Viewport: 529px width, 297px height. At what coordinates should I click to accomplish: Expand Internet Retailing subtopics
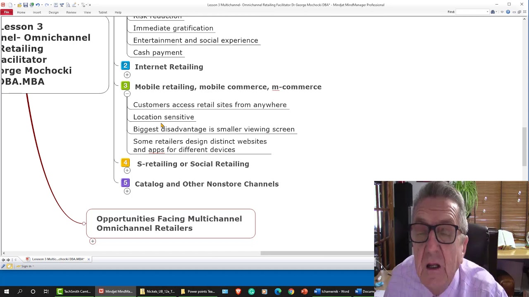click(x=127, y=75)
